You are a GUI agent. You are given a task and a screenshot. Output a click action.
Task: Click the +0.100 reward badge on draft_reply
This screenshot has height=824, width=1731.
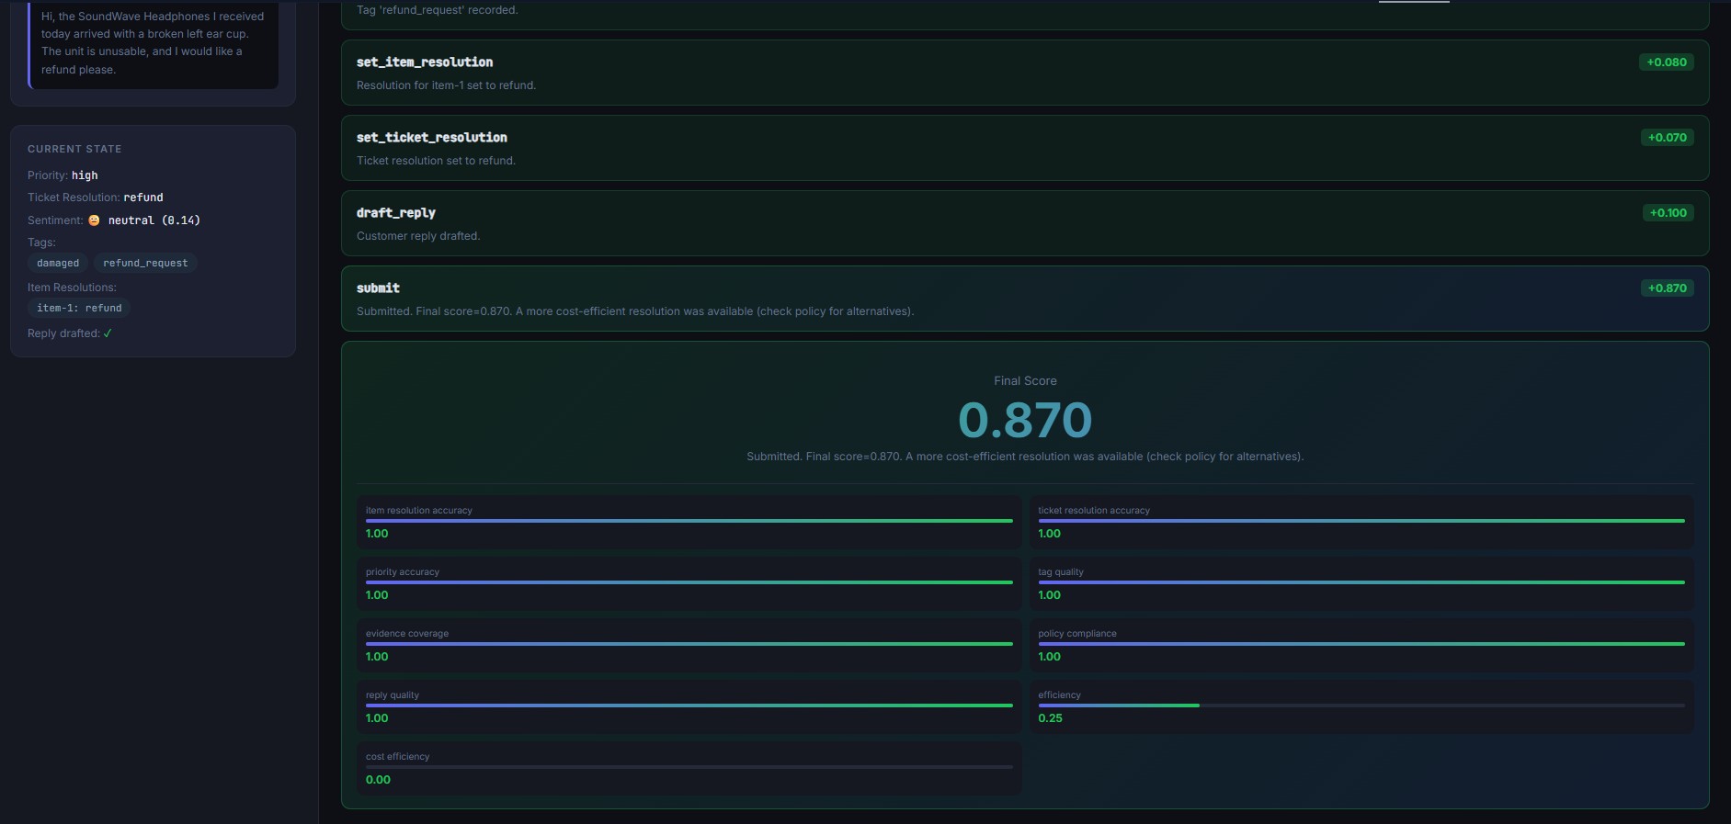coord(1668,213)
